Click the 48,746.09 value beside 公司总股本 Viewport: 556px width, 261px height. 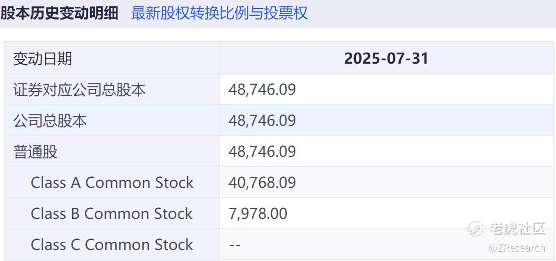pos(262,121)
